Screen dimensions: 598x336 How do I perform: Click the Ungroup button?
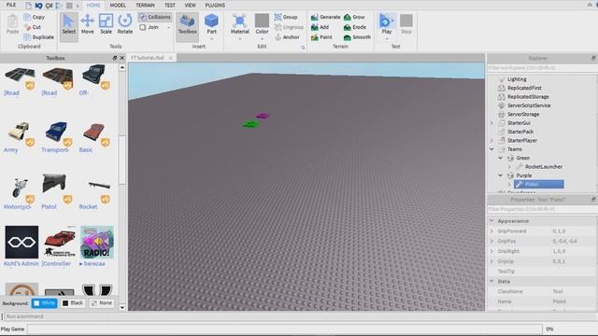coord(289,27)
